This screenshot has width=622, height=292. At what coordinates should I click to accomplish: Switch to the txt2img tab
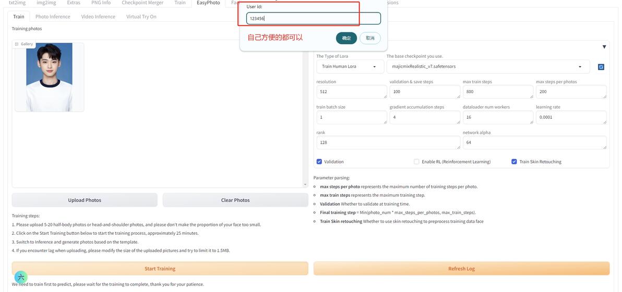[x=17, y=3]
